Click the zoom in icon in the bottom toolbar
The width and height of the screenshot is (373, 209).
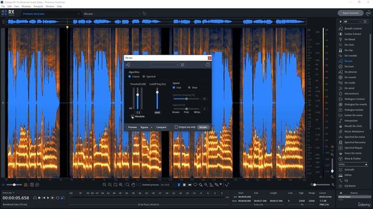pyautogui.click(x=104, y=185)
